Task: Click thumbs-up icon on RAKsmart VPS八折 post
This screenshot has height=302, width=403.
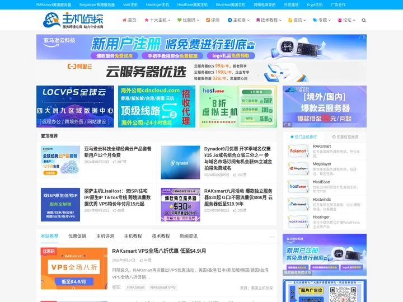Action: (142, 260)
